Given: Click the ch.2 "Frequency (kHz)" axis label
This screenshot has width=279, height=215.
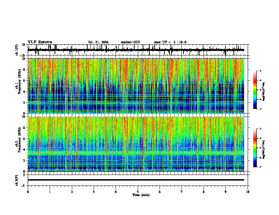Looking at the screenshot, I should (19, 140).
